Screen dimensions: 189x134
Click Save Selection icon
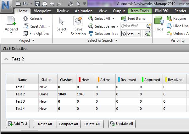[78, 21]
